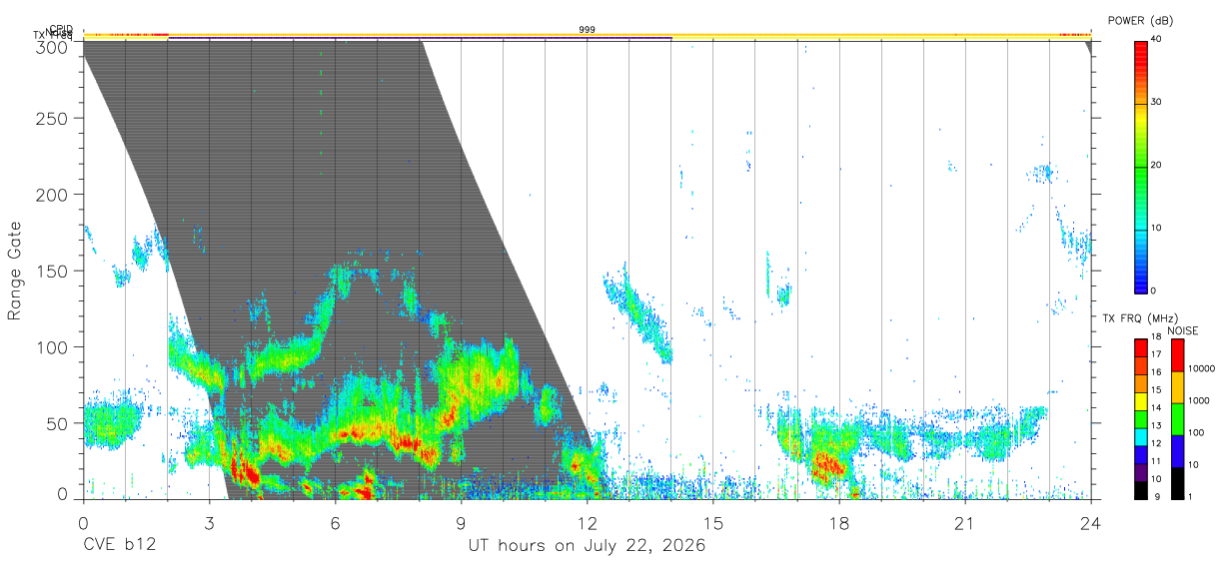The height and width of the screenshot is (566, 1227).
Task: Click the Range Gate tick label '100'
Action: (x=54, y=347)
